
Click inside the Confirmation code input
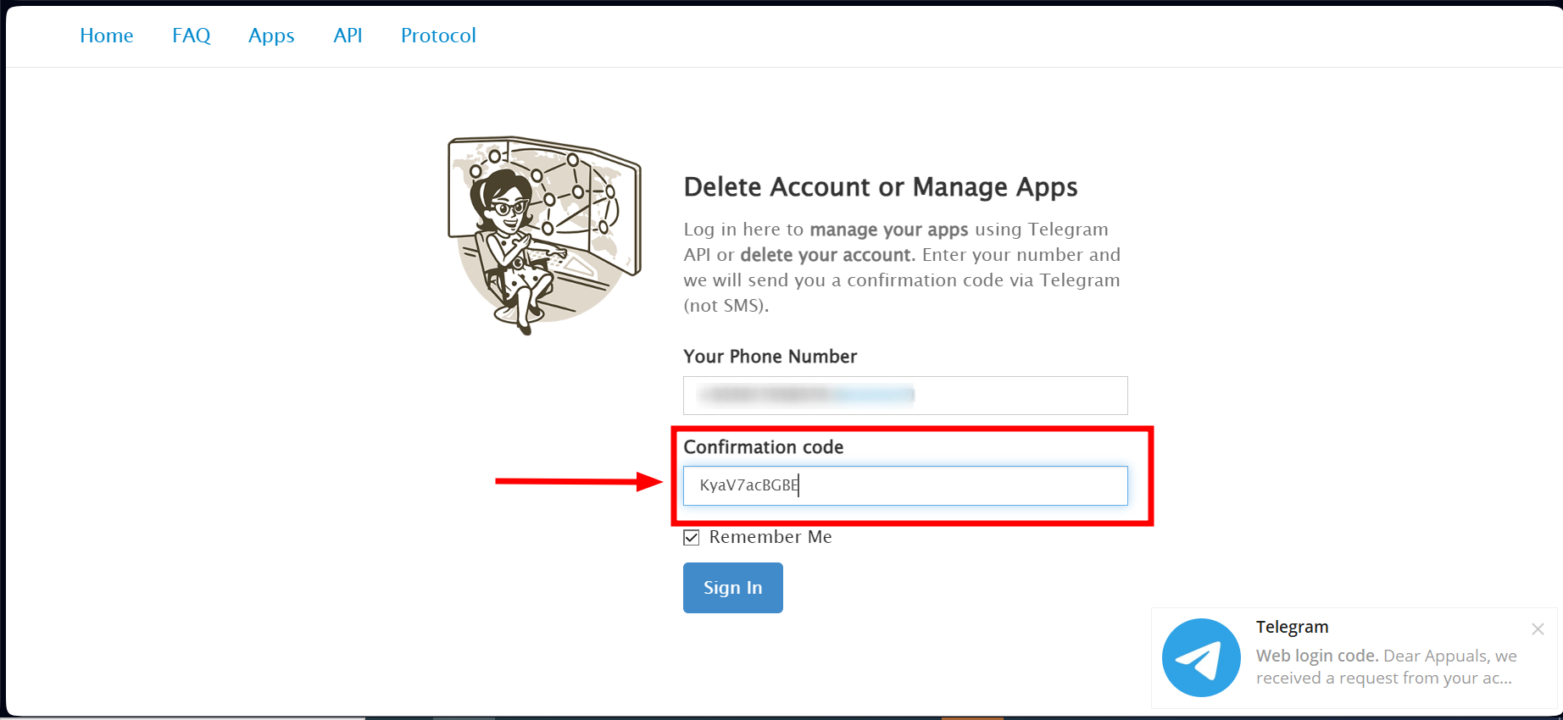905,485
